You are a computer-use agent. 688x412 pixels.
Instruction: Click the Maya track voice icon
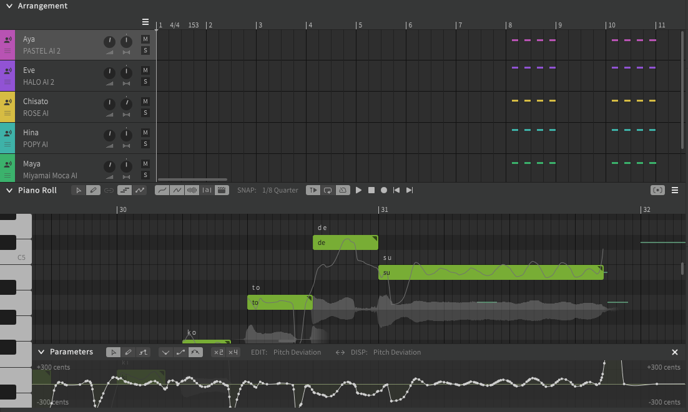tap(7, 164)
